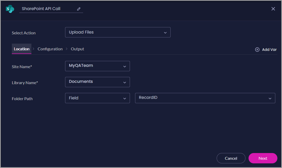Open the RecordID field dropdown
282x168 pixels.
click(x=205, y=98)
